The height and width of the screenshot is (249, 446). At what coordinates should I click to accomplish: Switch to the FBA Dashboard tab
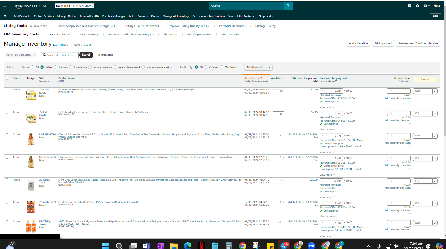pyautogui.click(x=60, y=35)
